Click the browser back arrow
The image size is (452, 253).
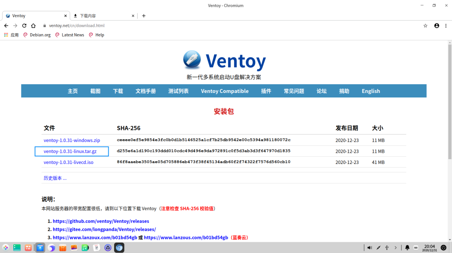coord(6,26)
